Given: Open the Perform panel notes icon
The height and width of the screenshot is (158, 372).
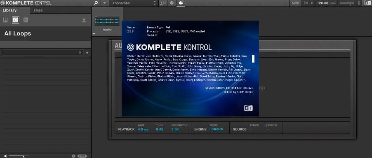Looking at the screenshot, I should [x=163, y=3].
